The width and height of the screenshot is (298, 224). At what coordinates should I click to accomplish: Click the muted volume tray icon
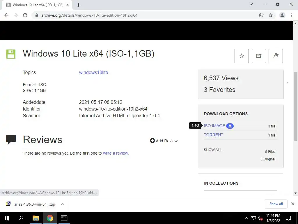pyautogui.click(x=260, y=218)
